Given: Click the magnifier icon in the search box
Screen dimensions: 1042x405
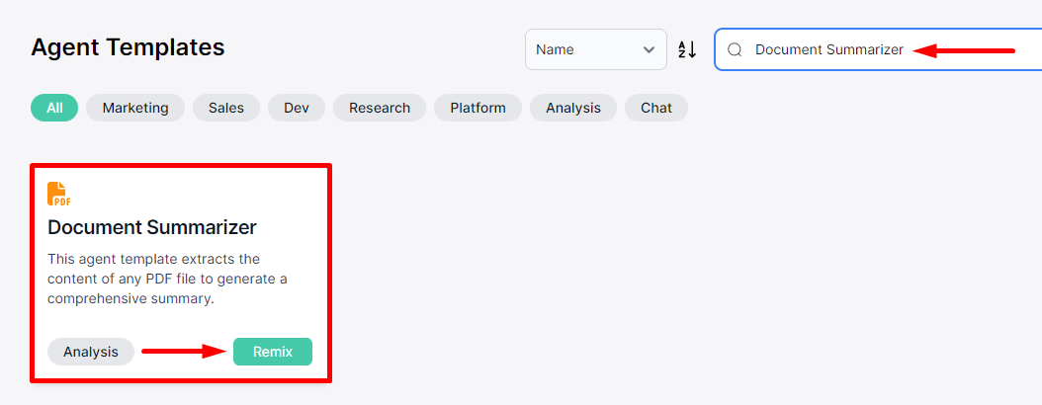Looking at the screenshot, I should coord(735,49).
